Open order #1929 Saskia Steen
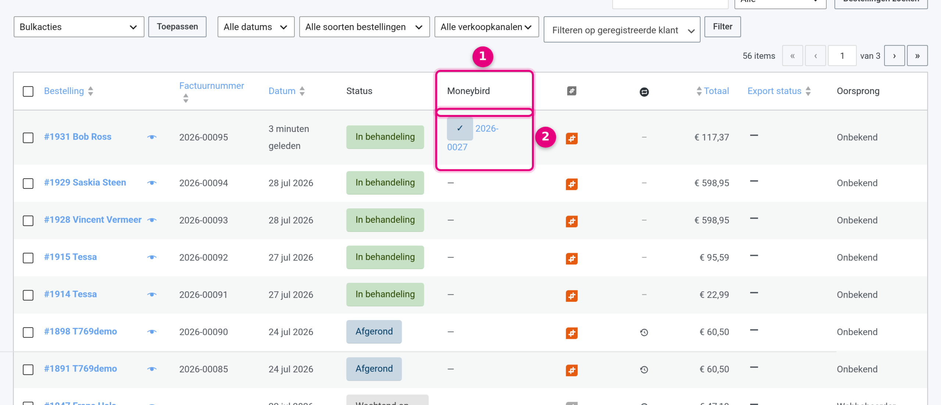 [85, 182]
